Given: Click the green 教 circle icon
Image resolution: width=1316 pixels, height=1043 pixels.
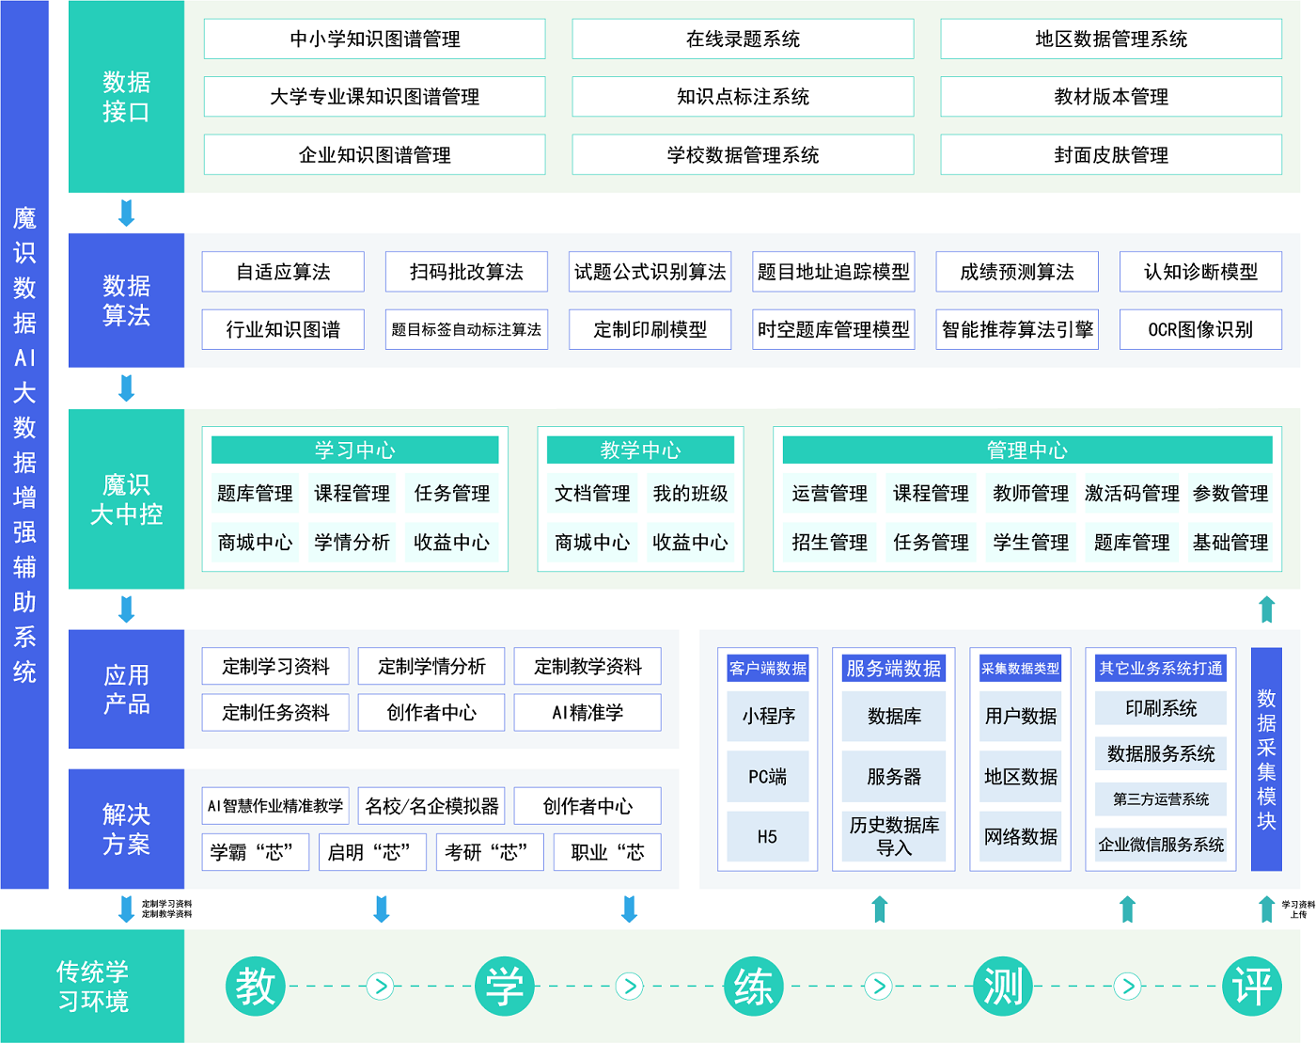Looking at the screenshot, I should pyautogui.click(x=255, y=987).
